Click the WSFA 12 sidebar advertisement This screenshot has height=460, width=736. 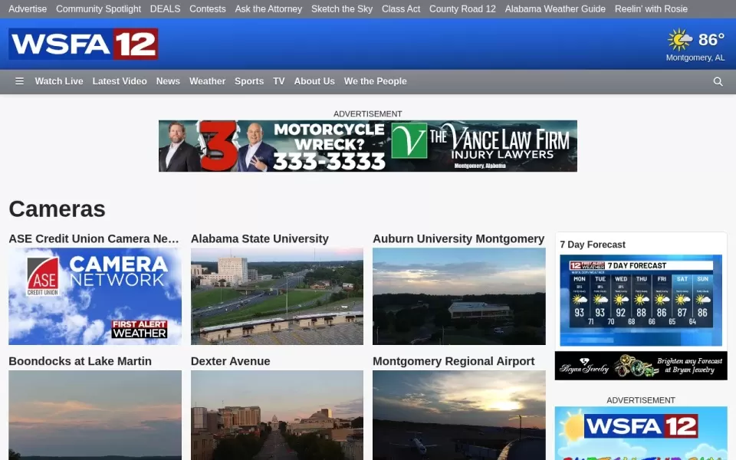pyautogui.click(x=641, y=433)
